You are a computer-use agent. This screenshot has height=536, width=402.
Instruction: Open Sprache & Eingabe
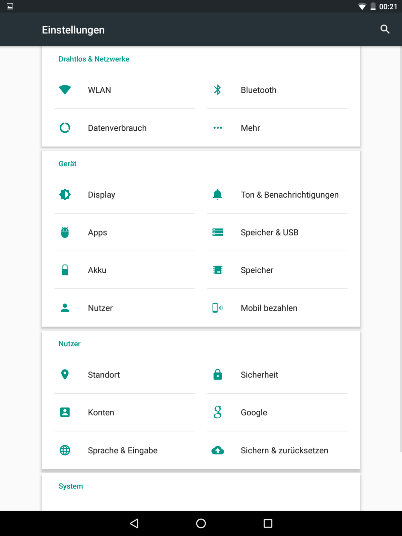(x=123, y=451)
